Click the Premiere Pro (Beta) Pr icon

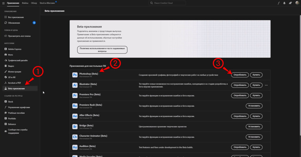75,95
